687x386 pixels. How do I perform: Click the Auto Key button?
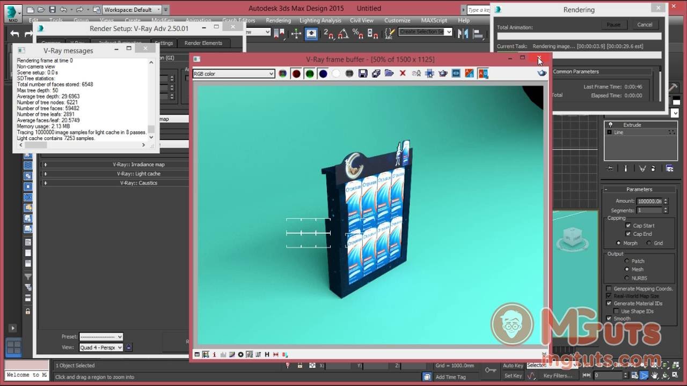pyautogui.click(x=513, y=366)
